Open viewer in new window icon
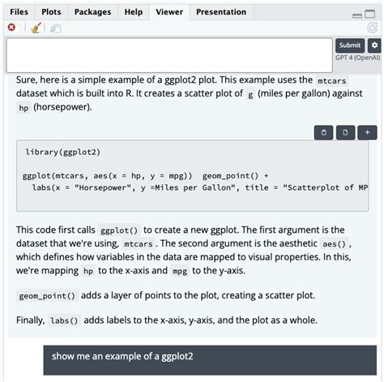This screenshot has height=382, width=384. pos(56,28)
